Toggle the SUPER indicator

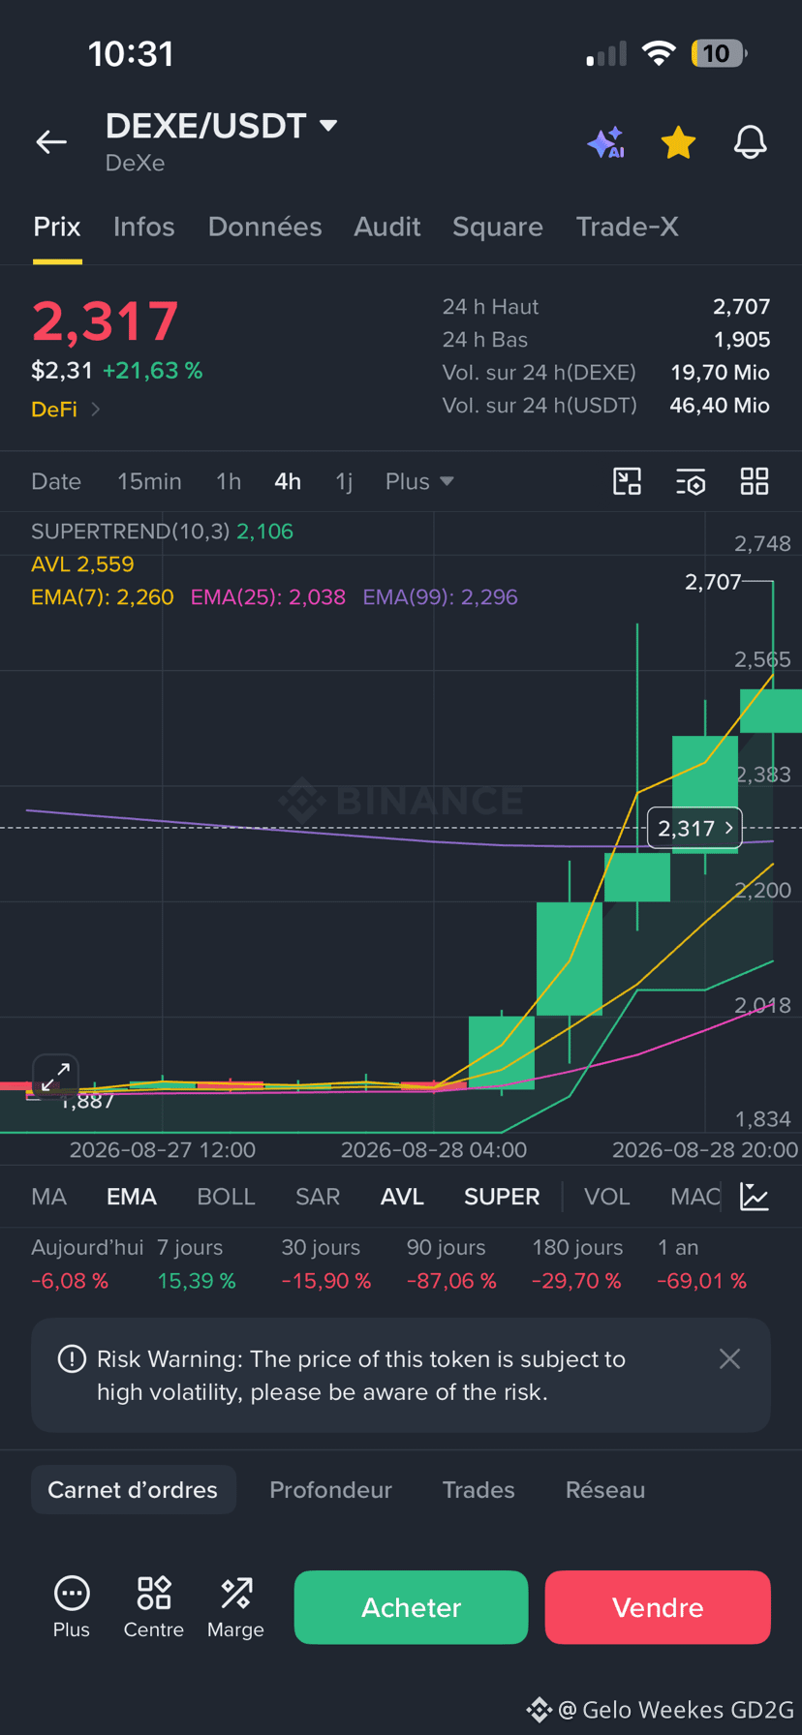point(502,1197)
